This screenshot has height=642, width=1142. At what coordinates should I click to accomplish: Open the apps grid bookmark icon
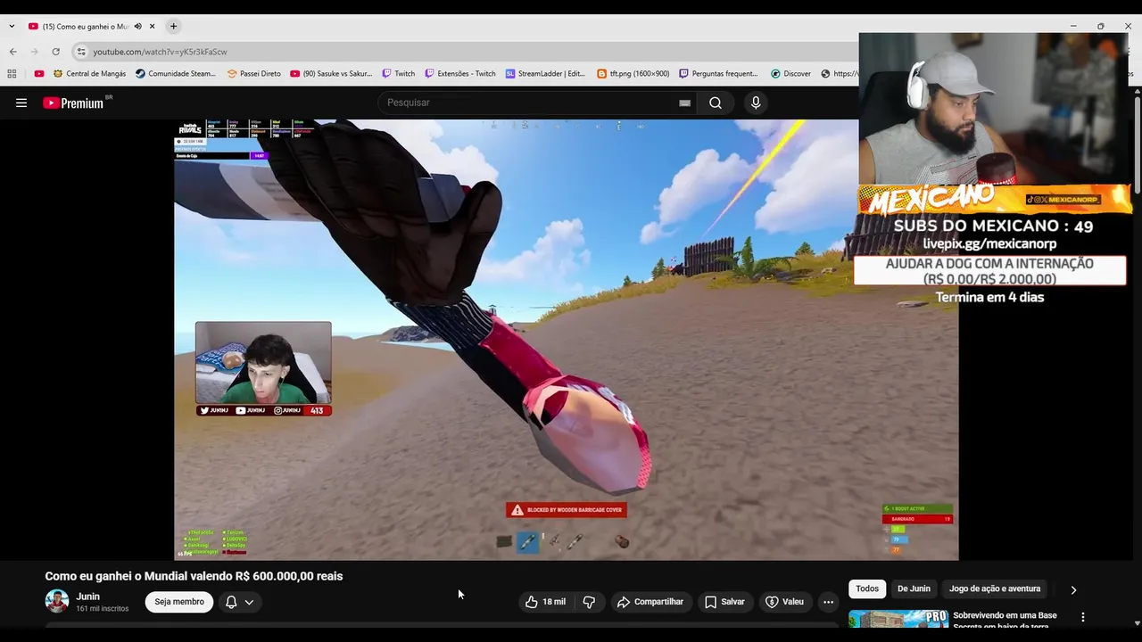12,74
